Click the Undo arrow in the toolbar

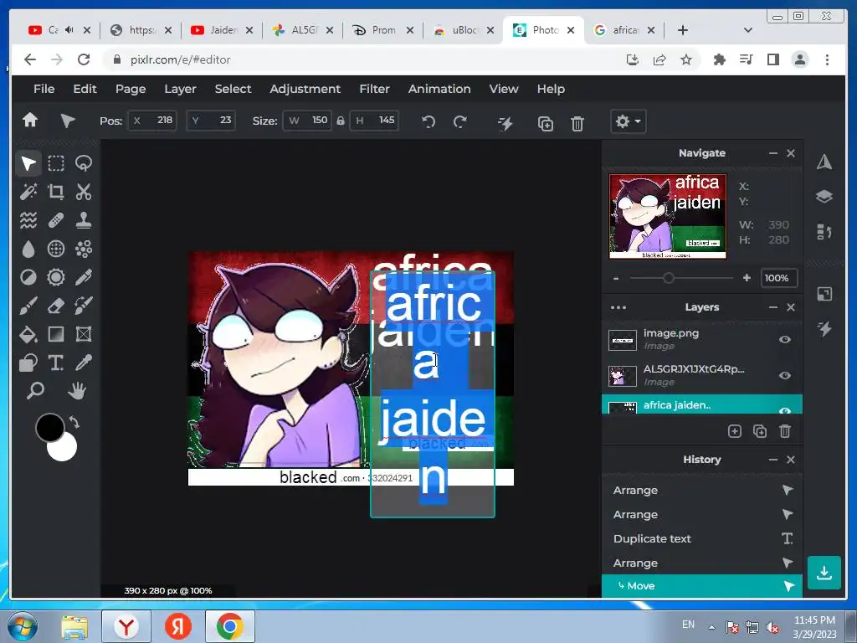428,121
